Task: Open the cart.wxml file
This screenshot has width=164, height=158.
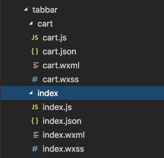Action: [61, 65]
